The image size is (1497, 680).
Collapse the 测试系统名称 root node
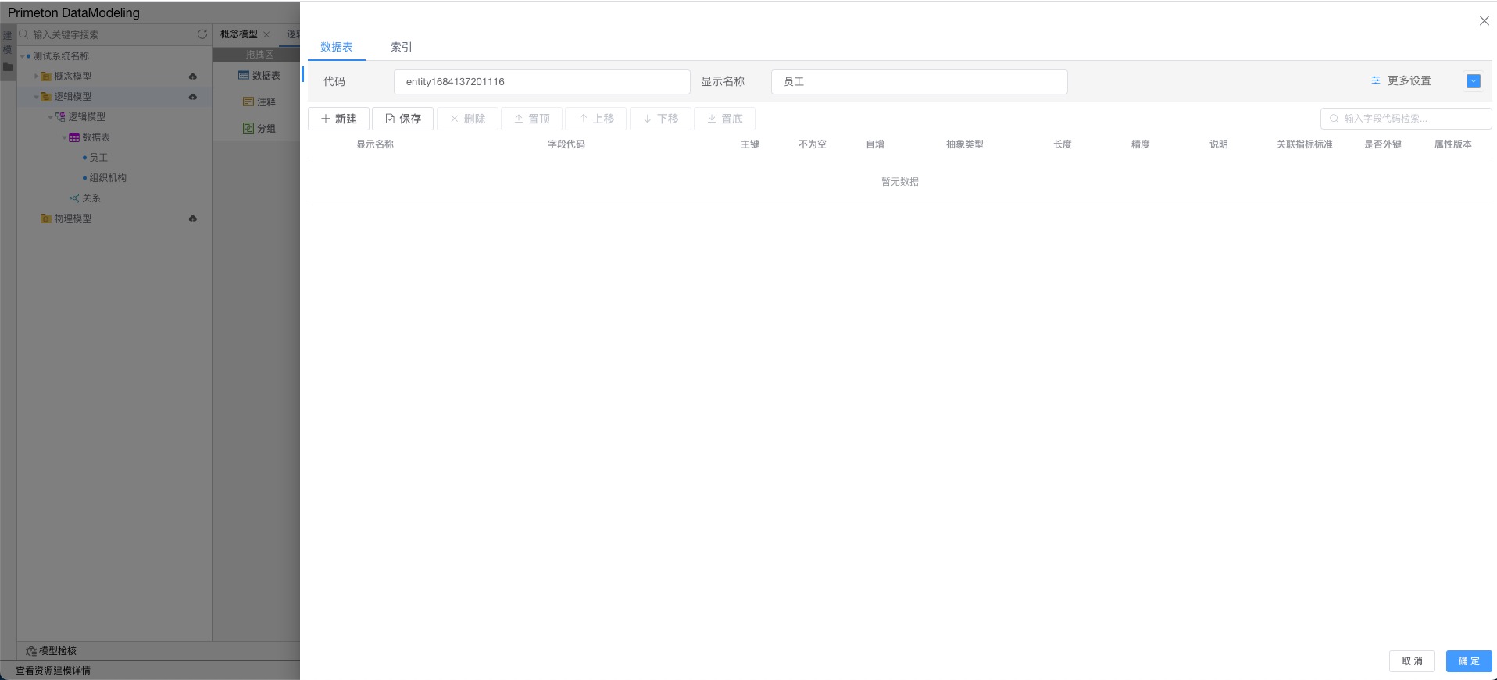coord(23,56)
